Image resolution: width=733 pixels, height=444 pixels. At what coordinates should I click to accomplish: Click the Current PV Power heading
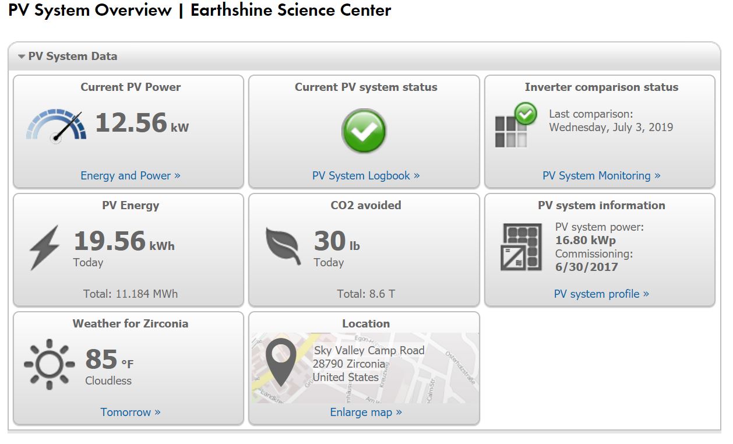click(x=131, y=87)
